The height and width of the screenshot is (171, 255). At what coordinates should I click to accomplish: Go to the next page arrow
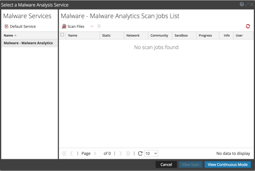click(120, 153)
